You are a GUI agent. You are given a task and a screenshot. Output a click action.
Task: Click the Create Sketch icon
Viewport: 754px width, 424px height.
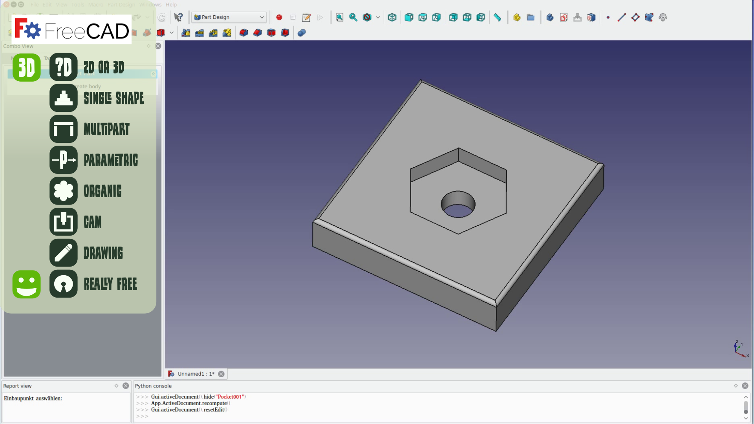coord(564,17)
